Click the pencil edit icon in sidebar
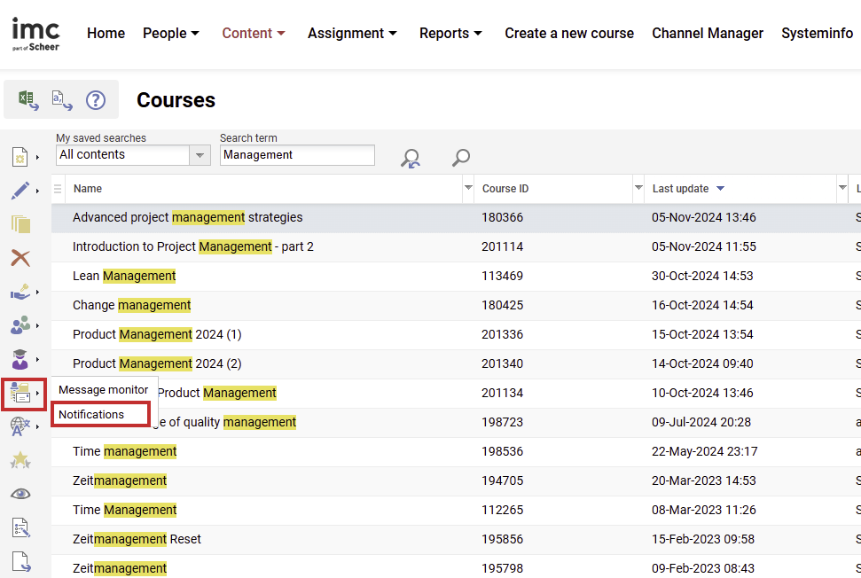This screenshot has height=578, width=861. pyautogui.click(x=20, y=191)
